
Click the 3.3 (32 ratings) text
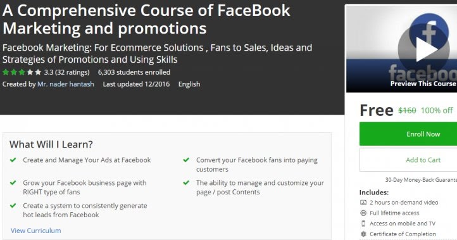66,72
